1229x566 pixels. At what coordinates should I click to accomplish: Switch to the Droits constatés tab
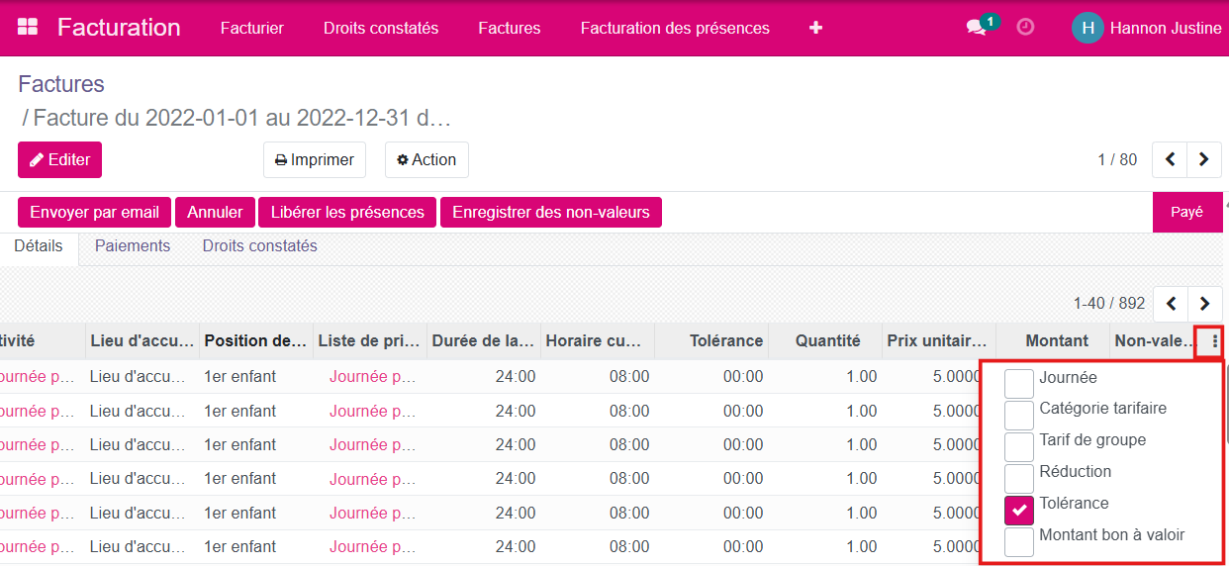pyautogui.click(x=260, y=246)
